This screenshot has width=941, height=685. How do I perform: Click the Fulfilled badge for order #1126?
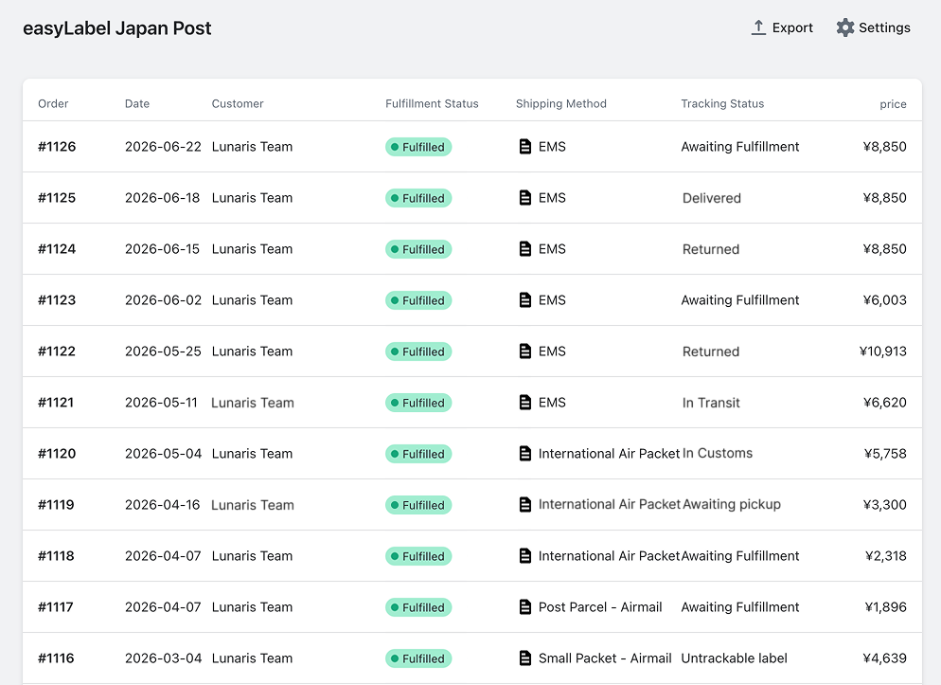click(418, 147)
